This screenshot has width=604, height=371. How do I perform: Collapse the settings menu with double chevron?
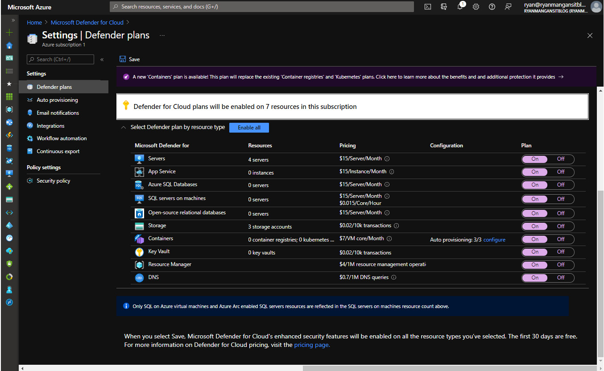102,59
